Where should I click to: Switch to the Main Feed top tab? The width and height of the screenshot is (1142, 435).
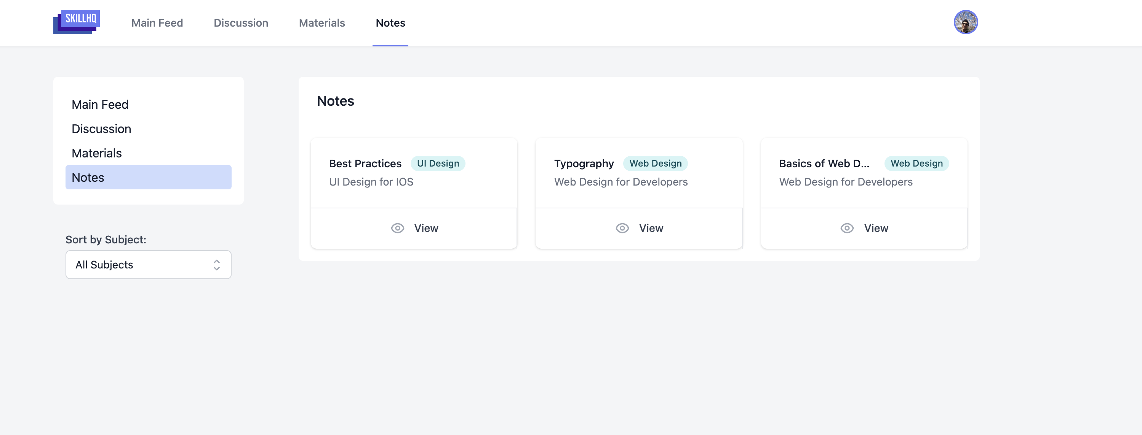(x=157, y=23)
